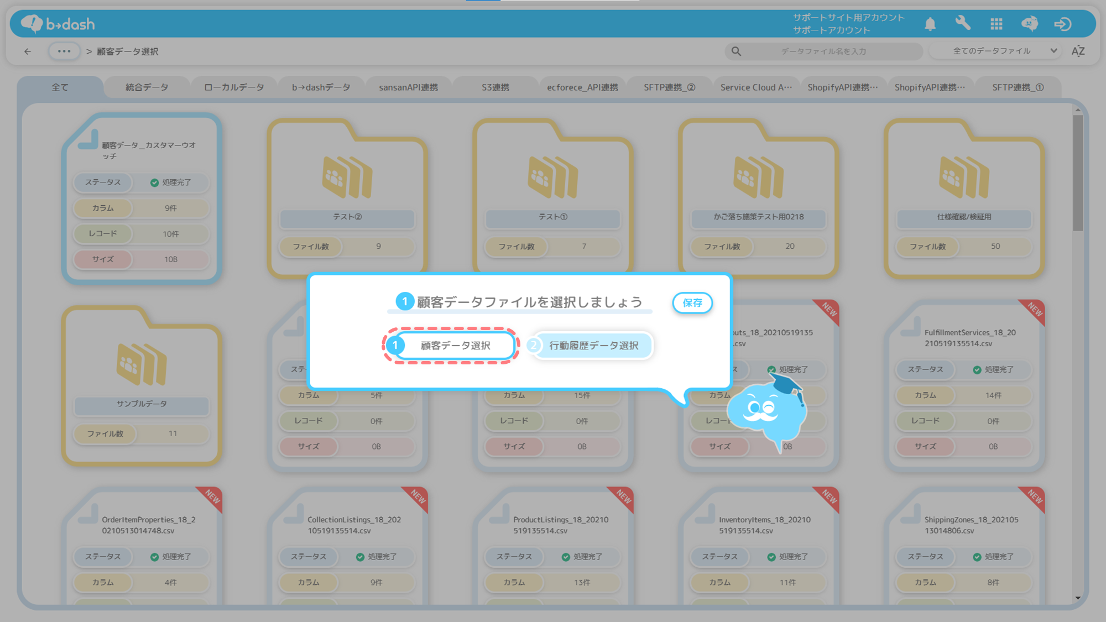Switch to the b→dashデータ tab
The height and width of the screenshot is (622, 1106).
pyautogui.click(x=321, y=87)
